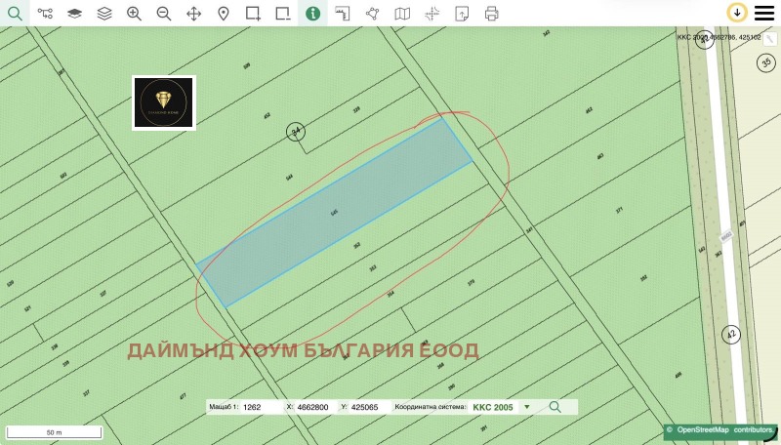
Task: Open the folded map icon
Action: (402, 14)
